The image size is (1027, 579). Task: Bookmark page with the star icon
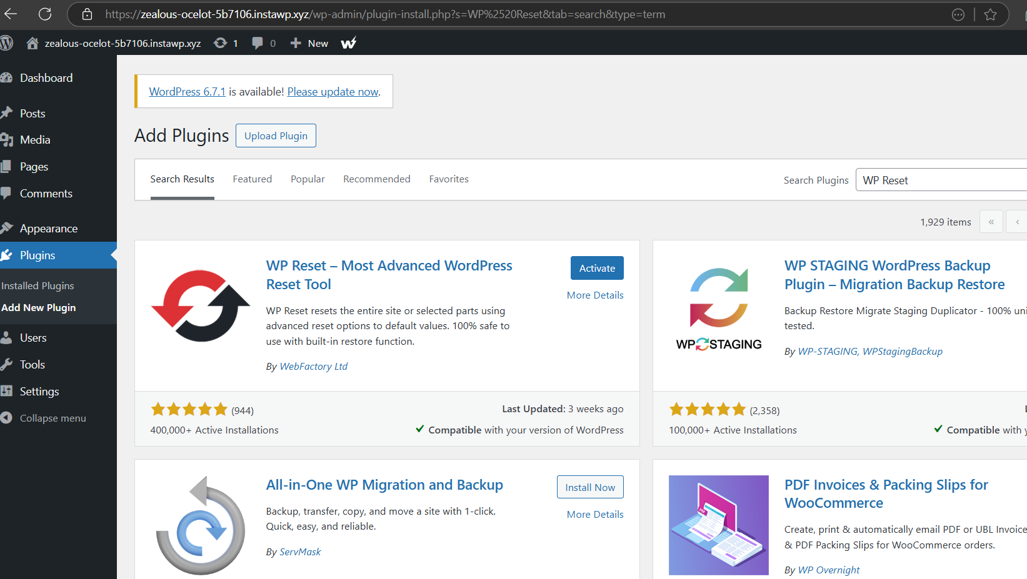click(990, 14)
